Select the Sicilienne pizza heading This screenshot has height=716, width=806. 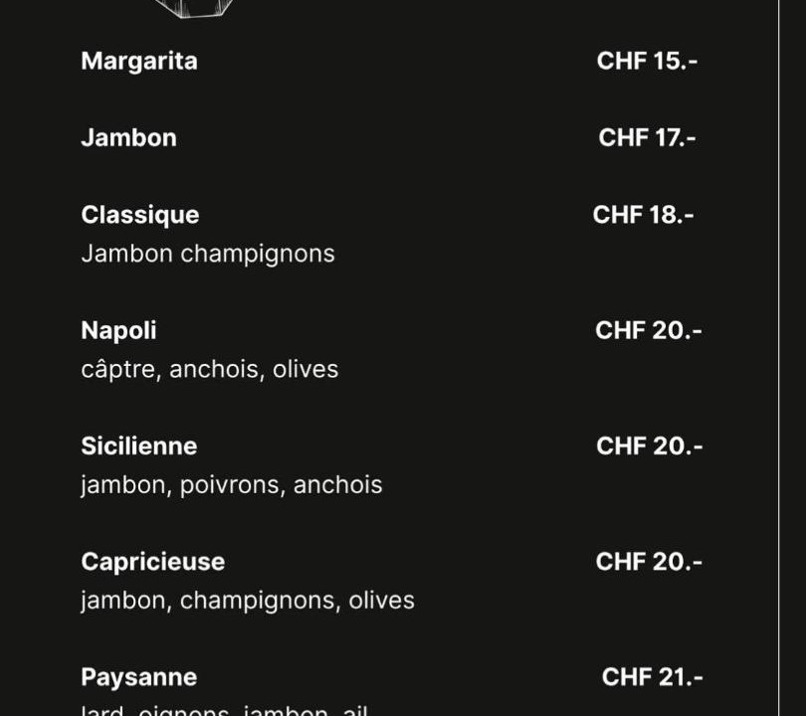click(x=139, y=446)
